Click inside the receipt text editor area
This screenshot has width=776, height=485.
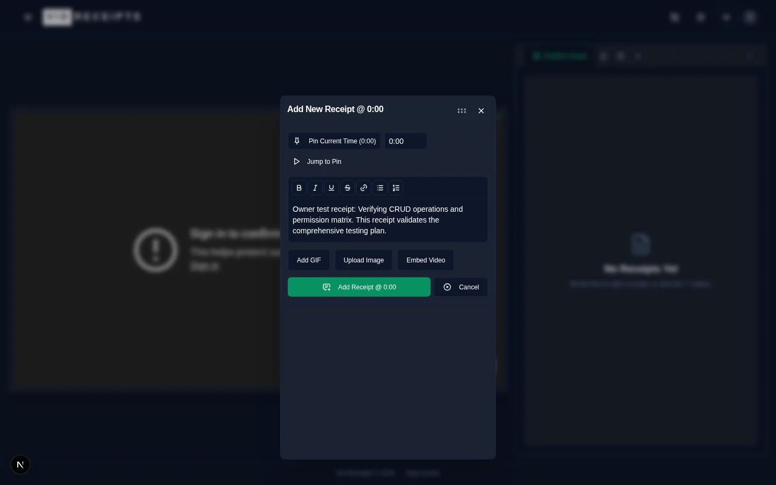[x=388, y=220]
